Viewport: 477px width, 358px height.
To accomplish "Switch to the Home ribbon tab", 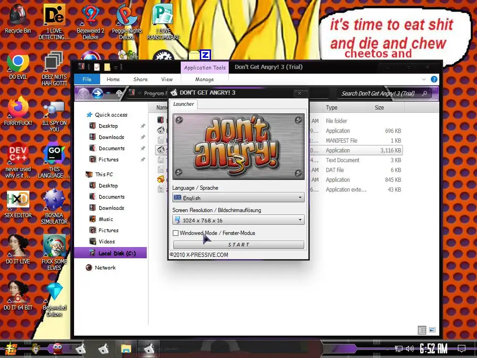I will click(113, 79).
